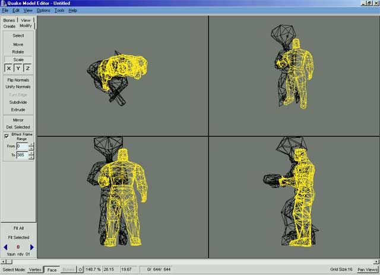Switch to the Bones tab
This screenshot has height=275, width=380.
(x=9, y=20)
